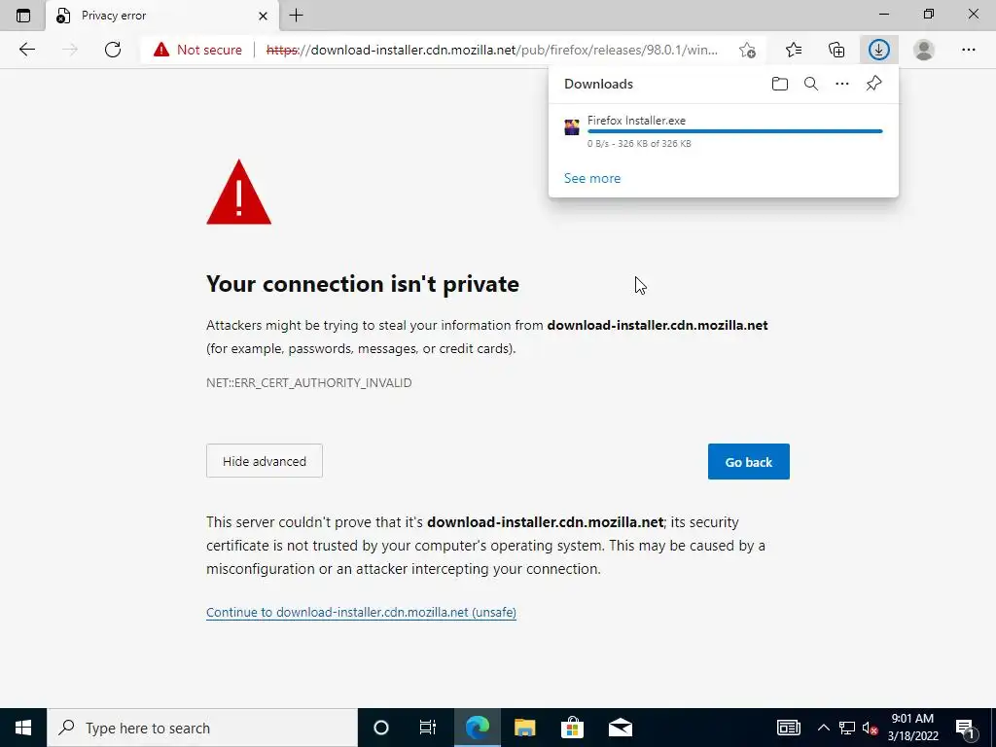Click Firefox Installer.exe download entry
Image resolution: width=996 pixels, height=747 pixels.
click(724, 131)
